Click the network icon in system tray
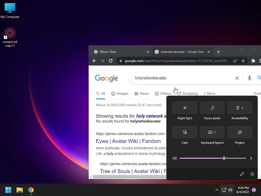Image resolution: width=261 pixels, height=196 pixels. 224,190
